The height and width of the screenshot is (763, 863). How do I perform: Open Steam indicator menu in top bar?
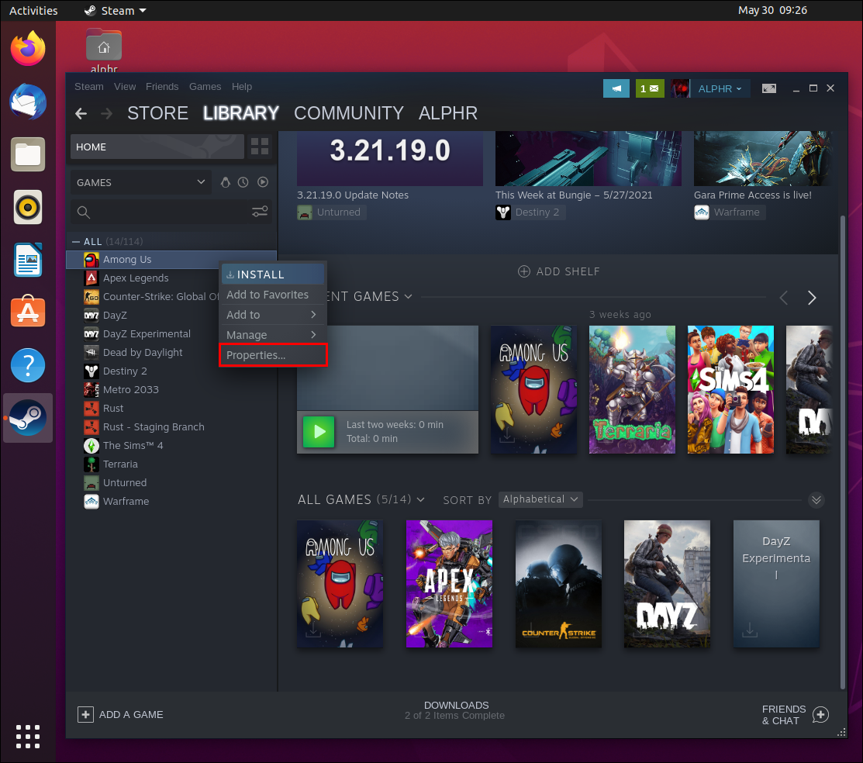point(115,10)
